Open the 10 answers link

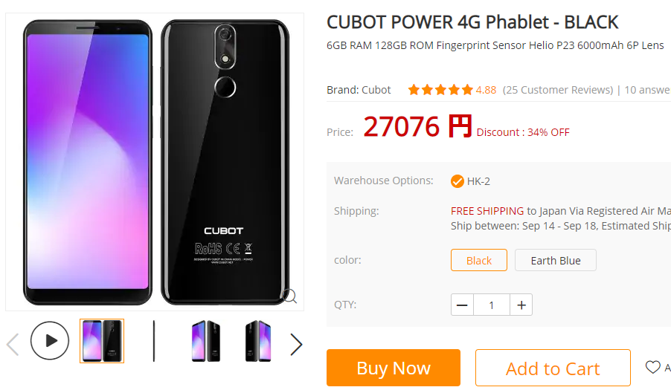pos(647,90)
